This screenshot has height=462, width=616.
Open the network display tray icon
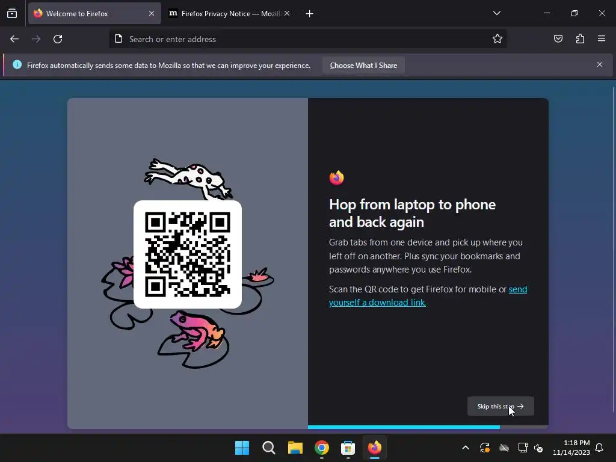[523, 448]
